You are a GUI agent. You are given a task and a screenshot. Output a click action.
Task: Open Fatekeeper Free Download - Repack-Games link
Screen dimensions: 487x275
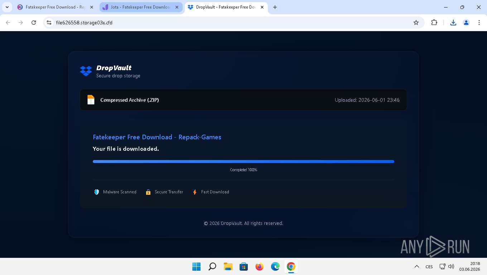(157, 137)
